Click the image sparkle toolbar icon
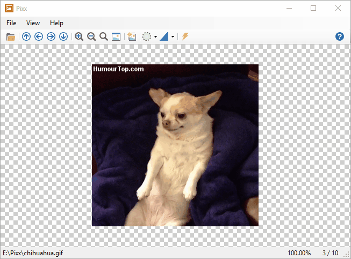 click(x=132, y=36)
